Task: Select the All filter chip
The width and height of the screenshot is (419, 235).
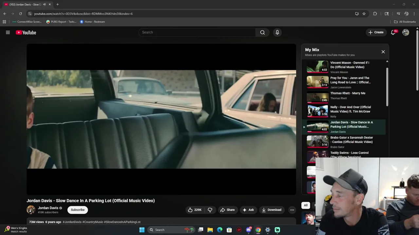Action: tap(306, 205)
